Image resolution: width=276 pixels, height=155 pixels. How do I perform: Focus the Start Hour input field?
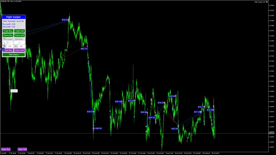tap(8, 42)
